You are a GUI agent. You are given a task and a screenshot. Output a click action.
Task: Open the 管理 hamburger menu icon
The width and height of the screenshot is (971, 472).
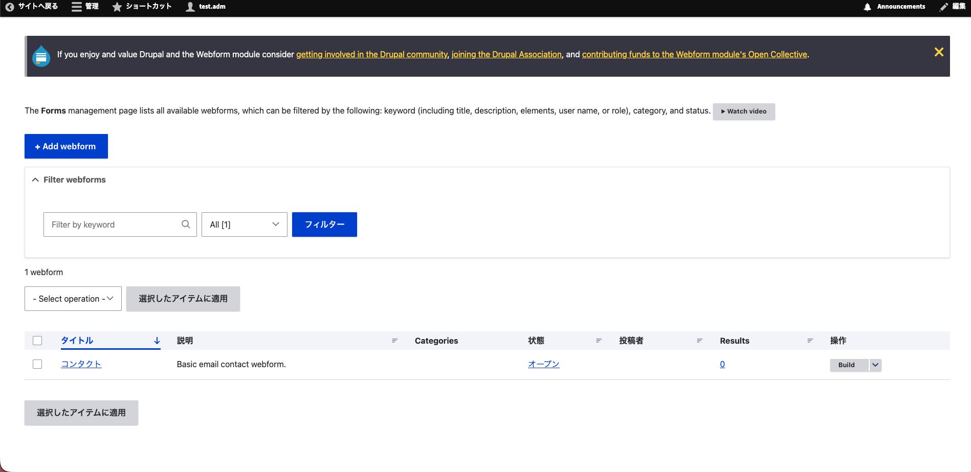(x=77, y=7)
